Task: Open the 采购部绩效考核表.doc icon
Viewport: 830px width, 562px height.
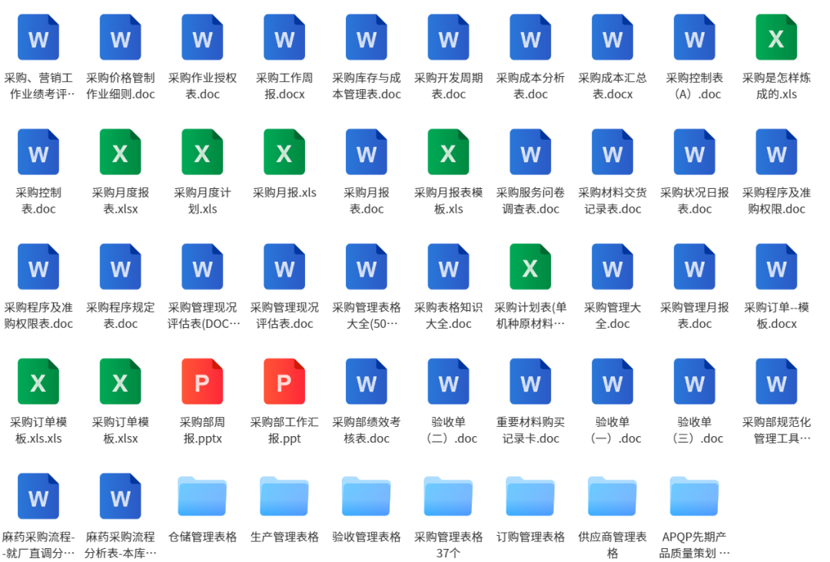Action: coord(367,381)
